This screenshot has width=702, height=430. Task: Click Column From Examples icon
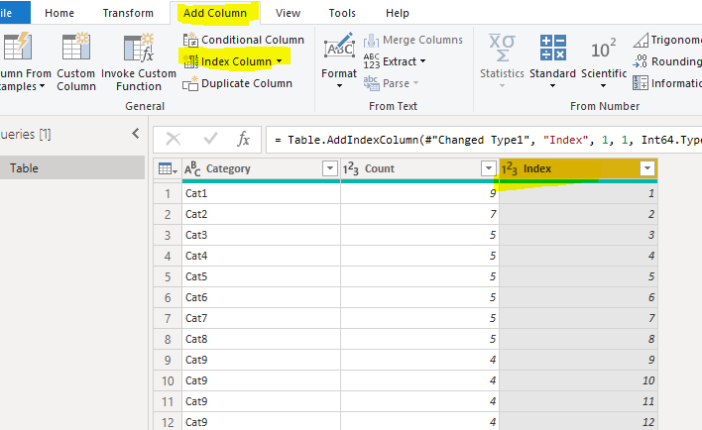point(17,47)
